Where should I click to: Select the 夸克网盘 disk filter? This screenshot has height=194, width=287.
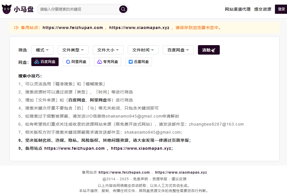click(x=107, y=62)
